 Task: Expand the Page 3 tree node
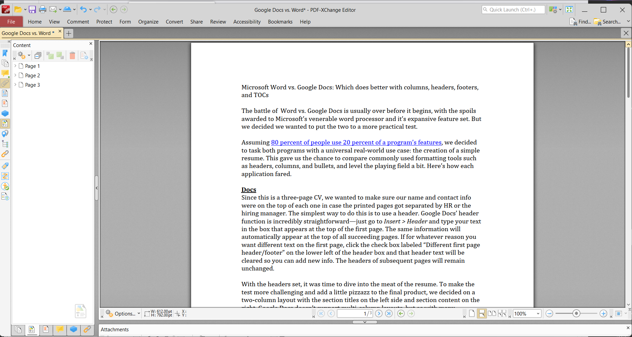click(15, 85)
